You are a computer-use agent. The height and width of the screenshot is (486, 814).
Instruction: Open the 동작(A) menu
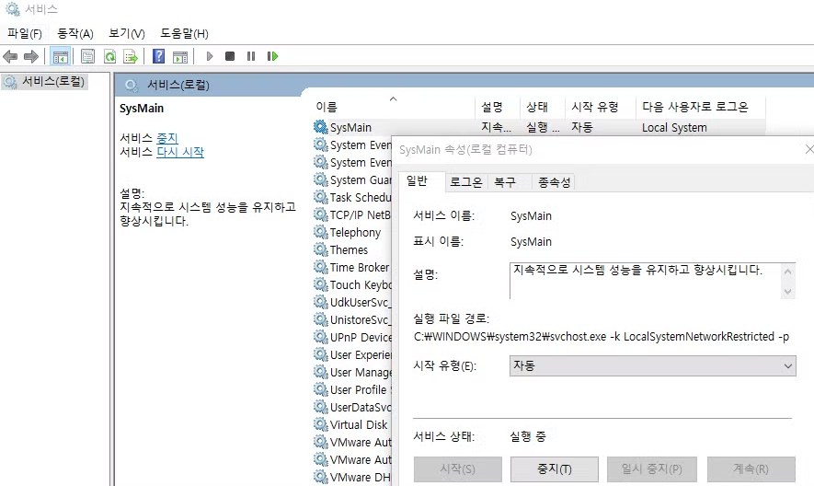coord(75,34)
